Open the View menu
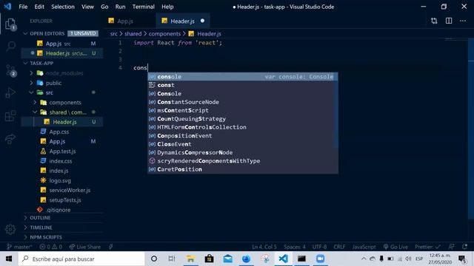The image size is (474, 266). 87,7
